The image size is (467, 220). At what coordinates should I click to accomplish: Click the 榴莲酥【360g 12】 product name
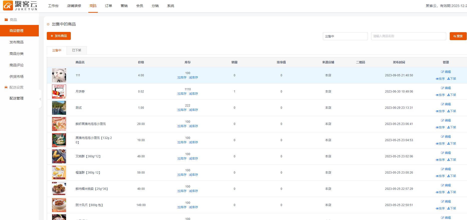88,173
